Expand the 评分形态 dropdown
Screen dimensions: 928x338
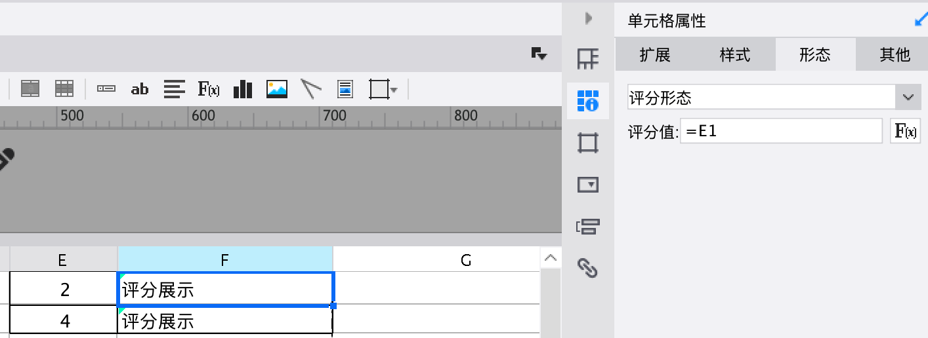point(908,98)
